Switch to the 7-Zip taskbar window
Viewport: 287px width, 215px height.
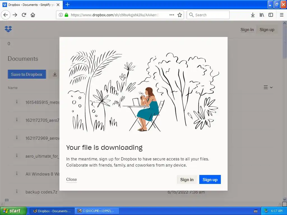coord(97,211)
